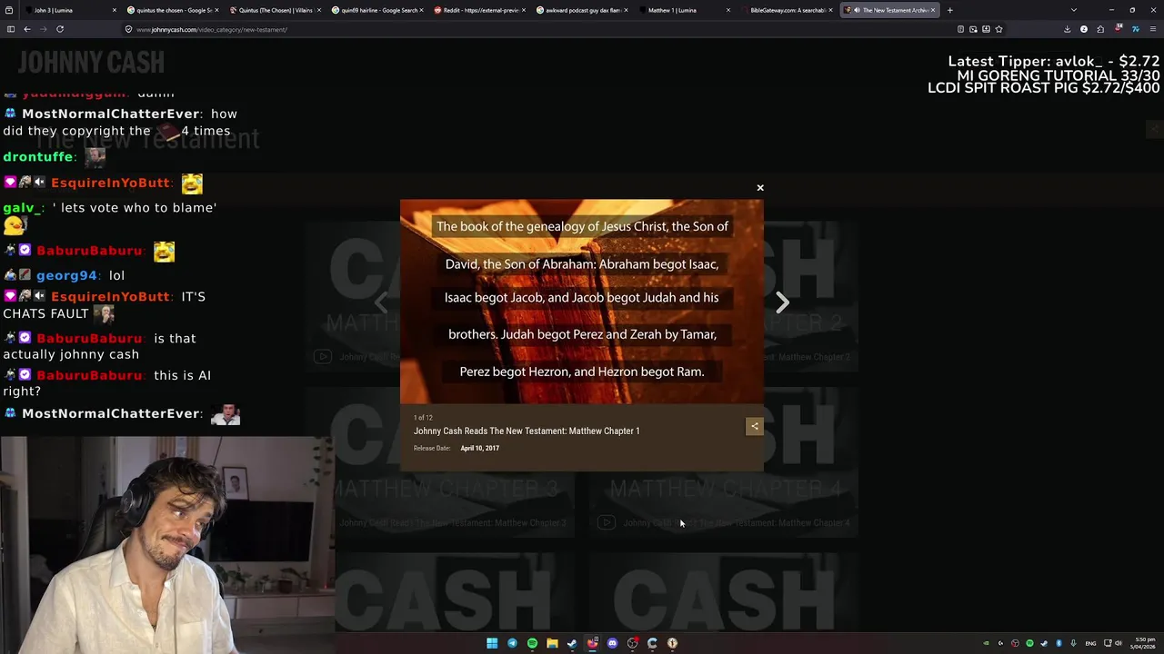Click the Latest Tipper avlok_ overlay text
The image size is (1164, 654).
pos(1053,62)
